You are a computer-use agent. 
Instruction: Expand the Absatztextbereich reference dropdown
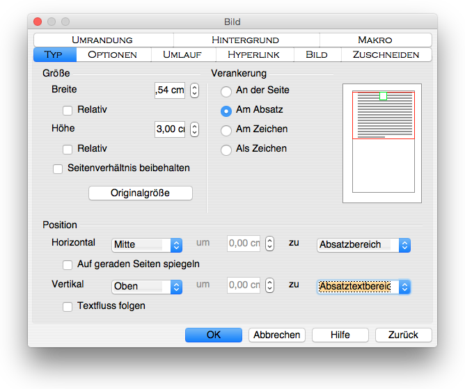363,287
